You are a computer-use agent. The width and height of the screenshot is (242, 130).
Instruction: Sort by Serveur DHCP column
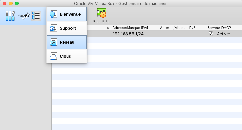(x=219, y=28)
